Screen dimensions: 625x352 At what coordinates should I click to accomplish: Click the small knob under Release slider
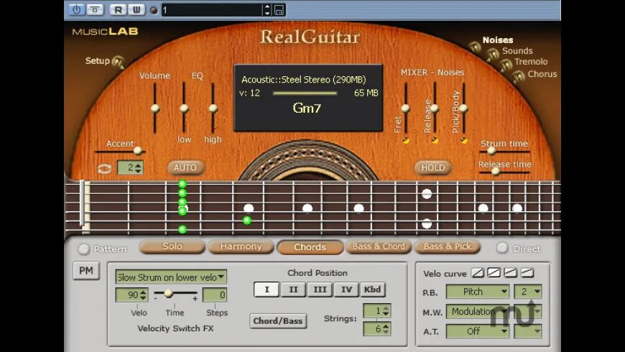pos(435,140)
